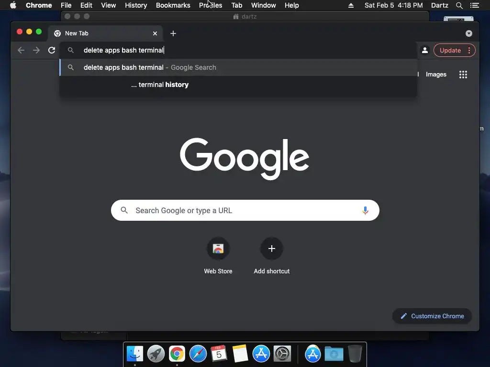This screenshot has width=490, height=367.
Task: Select the New Tab tab
Action: click(105, 33)
